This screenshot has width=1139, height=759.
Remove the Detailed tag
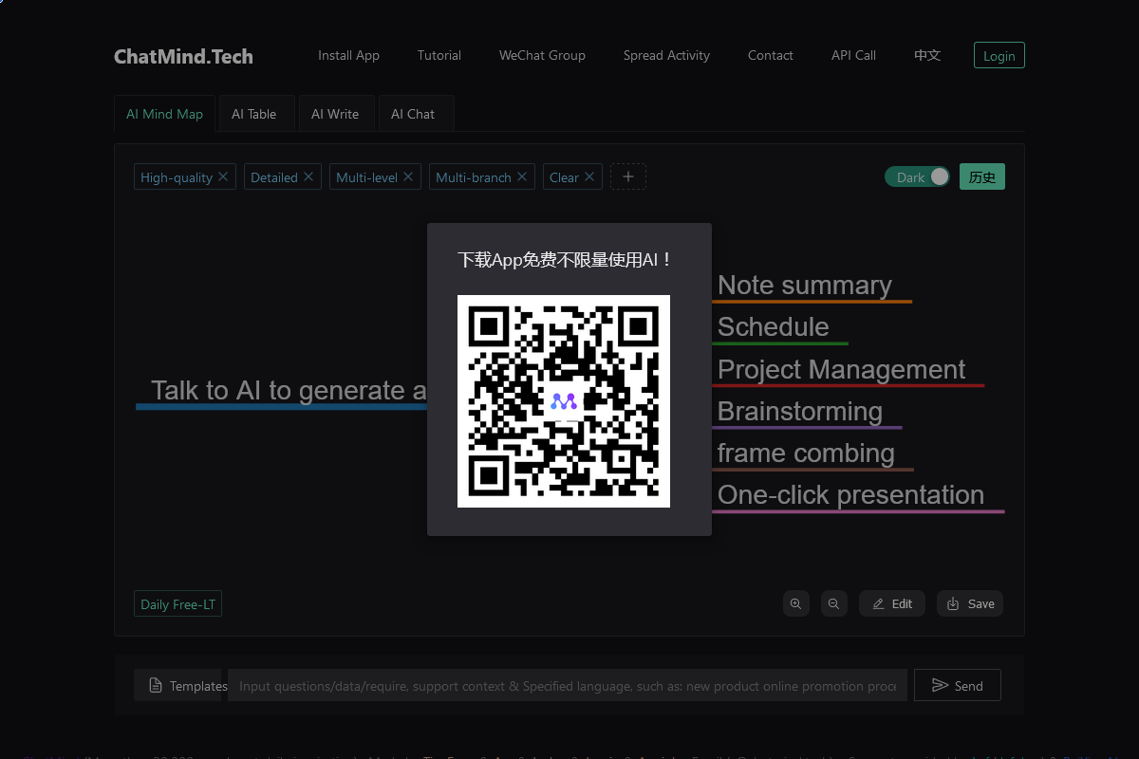(x=308, y=176)
